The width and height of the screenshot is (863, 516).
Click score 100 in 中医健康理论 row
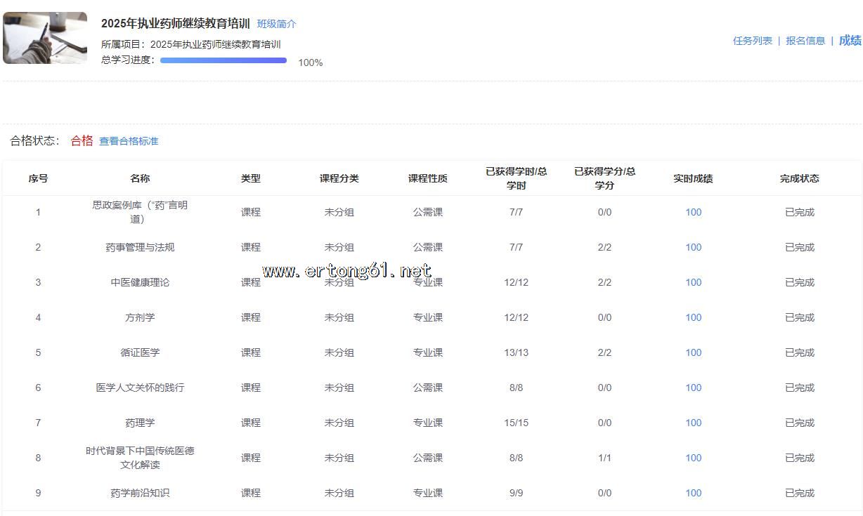pos(693,282)
